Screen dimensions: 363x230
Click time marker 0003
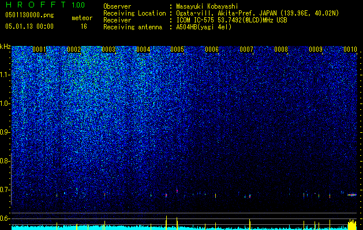coord(108,49)
